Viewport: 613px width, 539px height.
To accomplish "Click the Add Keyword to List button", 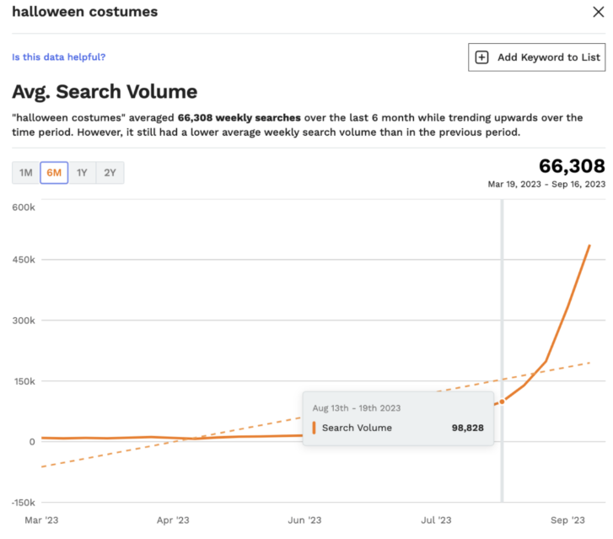I will [x=536, y=57].
